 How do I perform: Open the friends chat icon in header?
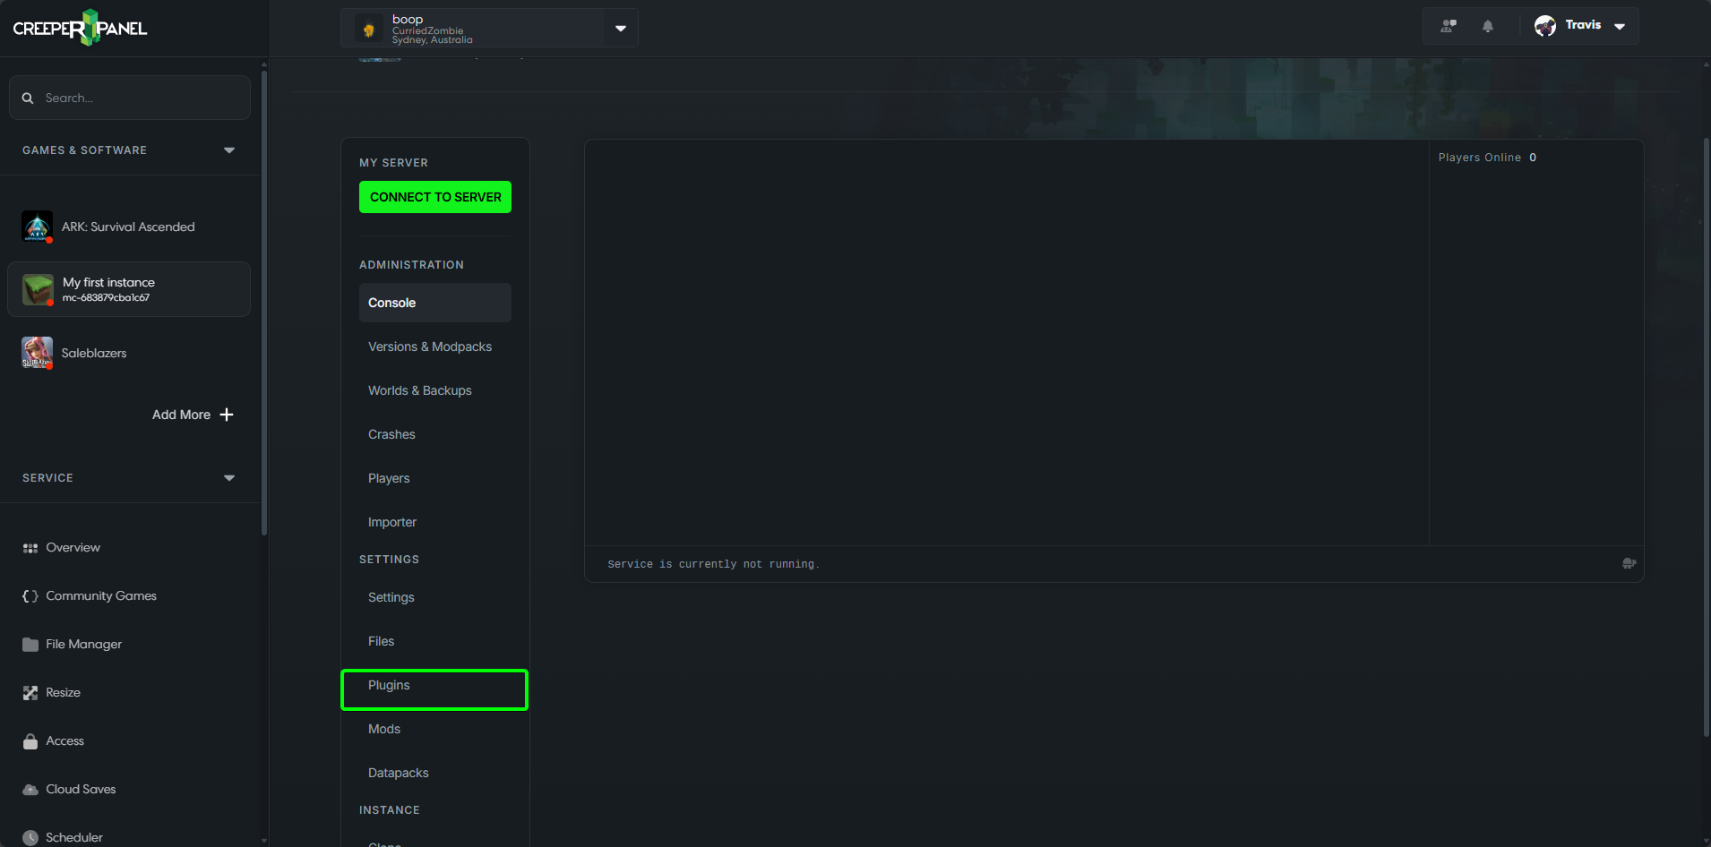coord(1449,26)
